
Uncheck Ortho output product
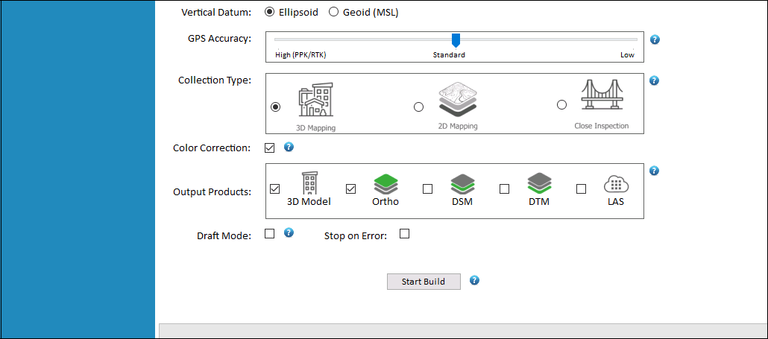point(350,188)
